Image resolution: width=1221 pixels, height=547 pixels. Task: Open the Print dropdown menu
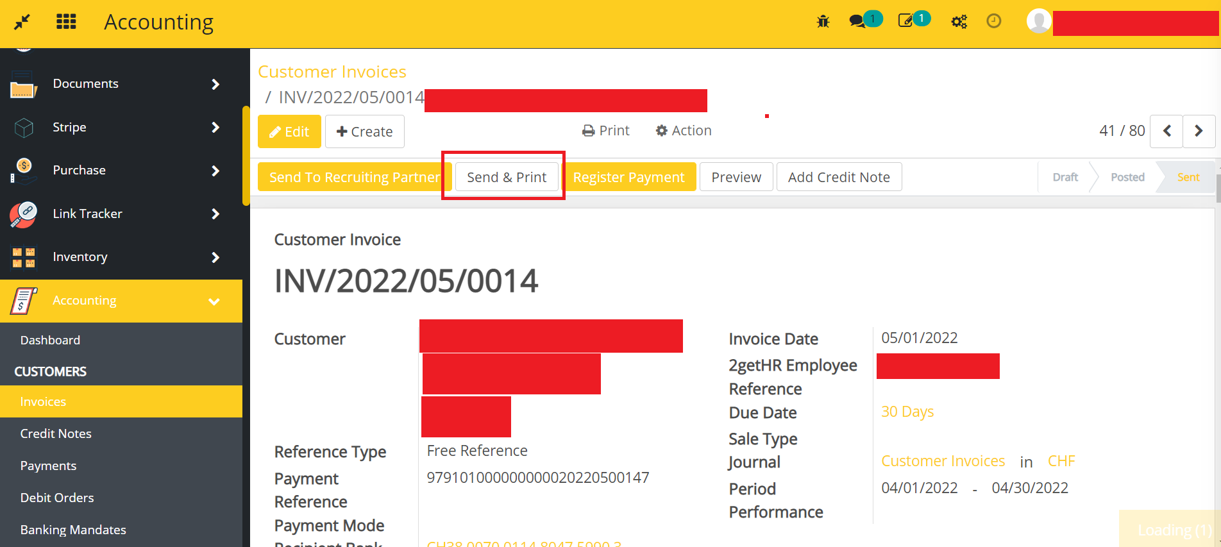click(x=606, y=131)
